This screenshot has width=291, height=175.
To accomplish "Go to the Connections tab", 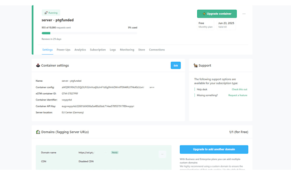I will (157, 50).
